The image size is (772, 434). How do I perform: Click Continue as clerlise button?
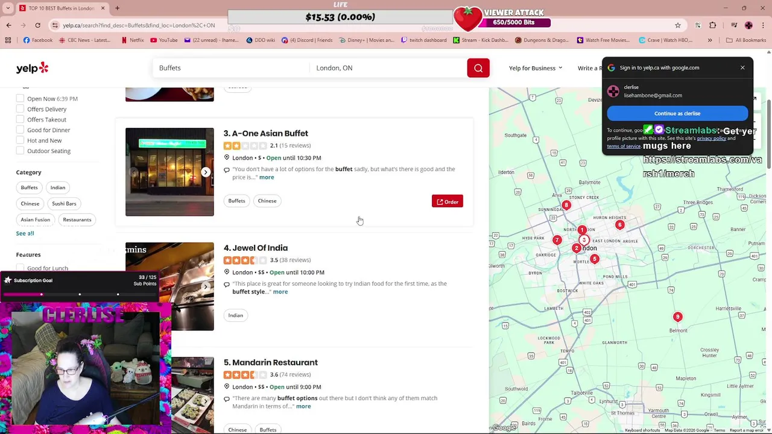point(677,113)
